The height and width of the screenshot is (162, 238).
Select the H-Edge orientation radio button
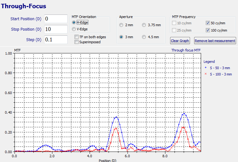tap(74, 22)
